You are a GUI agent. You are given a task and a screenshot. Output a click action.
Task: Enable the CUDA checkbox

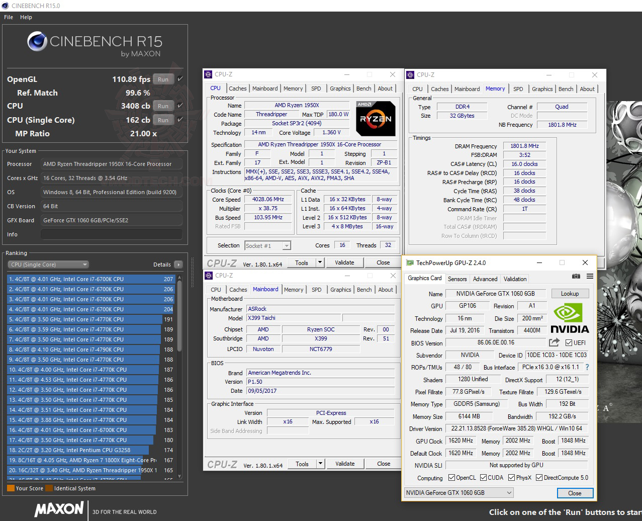pyautogui.click(x=484, y=478)
